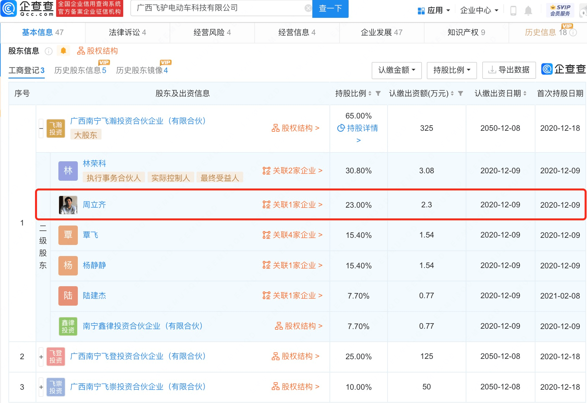Image resolution: width=587 pixels, height=403 pixels.
Task: Open 关联1家企业 link for 陆建杰
Action: (292, 296)
